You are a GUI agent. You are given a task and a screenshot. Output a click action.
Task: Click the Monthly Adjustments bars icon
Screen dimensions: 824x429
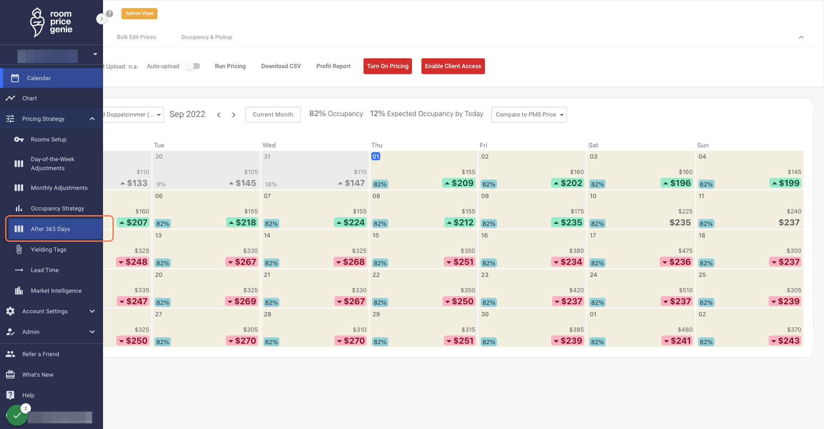(x=19, y=188)
